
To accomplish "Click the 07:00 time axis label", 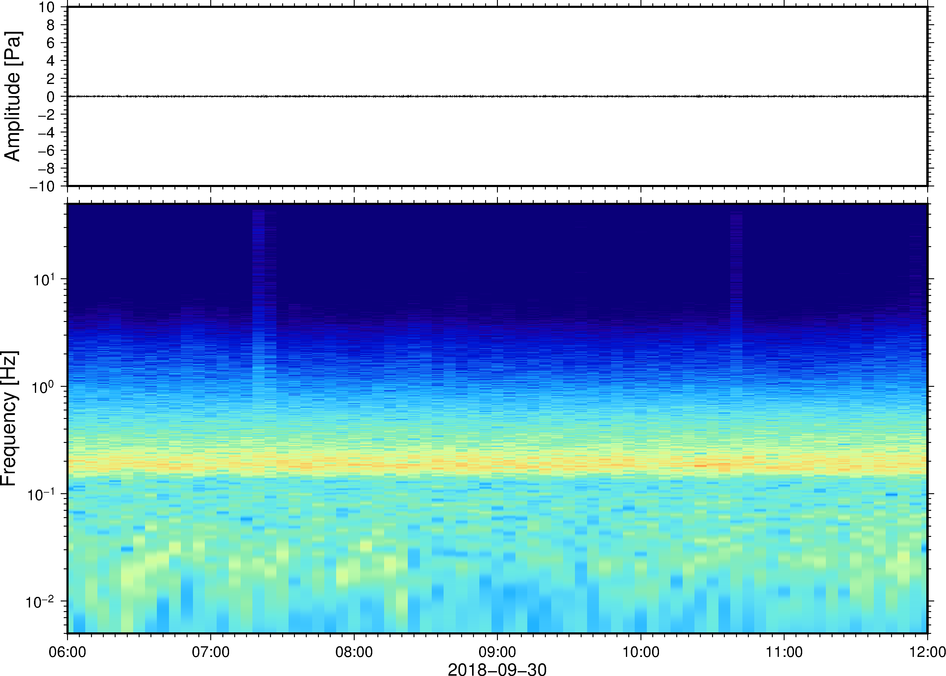I will point(210,652).
